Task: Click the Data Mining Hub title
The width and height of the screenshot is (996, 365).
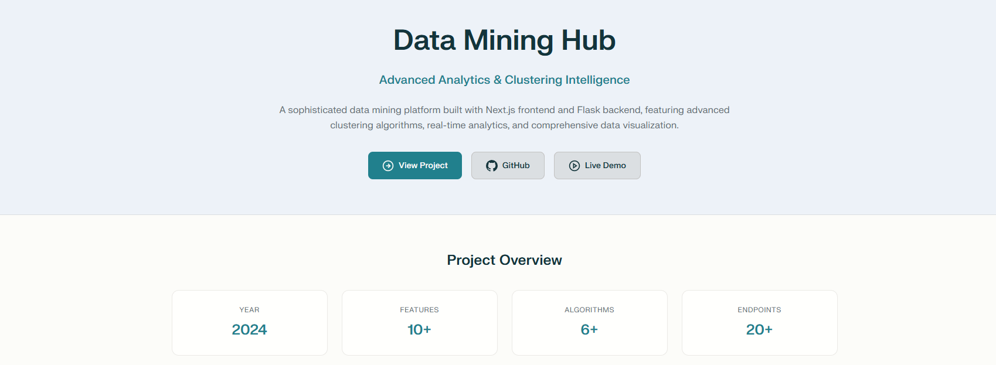Action: click(x=504, y=40)
